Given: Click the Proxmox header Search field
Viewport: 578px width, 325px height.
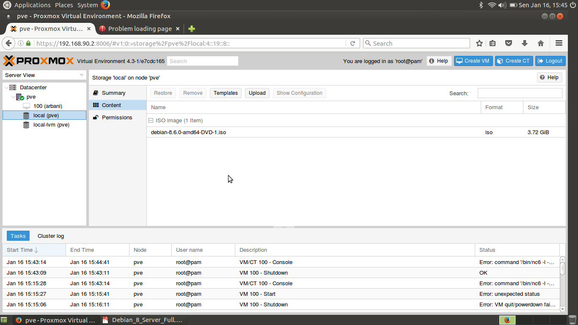Looking at the screenshot, I should tap(203, 61).
